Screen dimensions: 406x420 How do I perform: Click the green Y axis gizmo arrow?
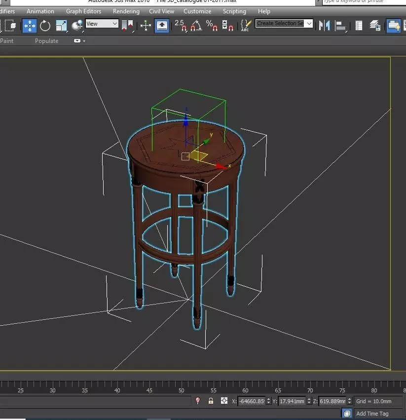coord(206,142)
